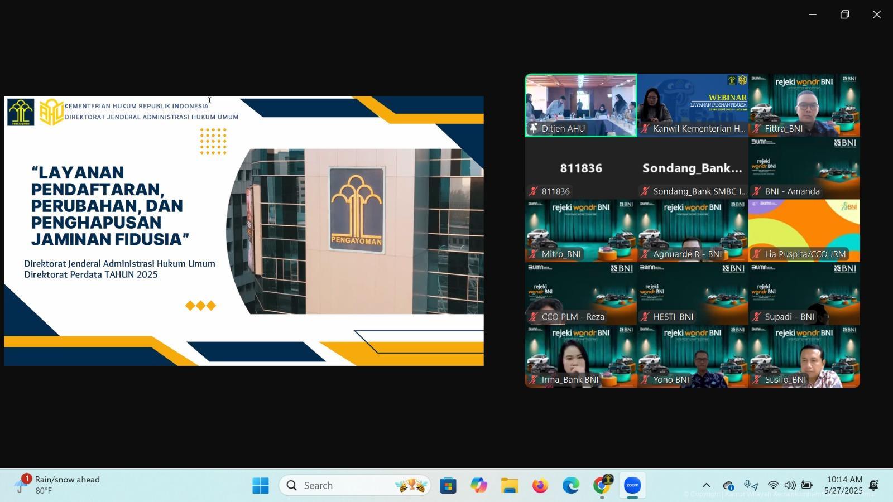Image resolution: width=893 pixels, height=502 pixels.
Task: Click the shared Jaminan Fidusia presentation slide
Action: [244, 231]
